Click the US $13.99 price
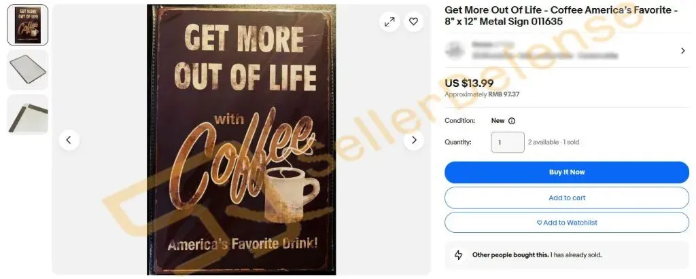The width and height of the screenshot is (696, 279). pyautogui.click(x=469, y=83)
